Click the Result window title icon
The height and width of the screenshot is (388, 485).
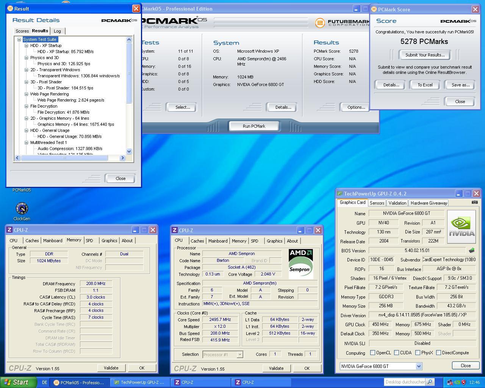[10, 8]
